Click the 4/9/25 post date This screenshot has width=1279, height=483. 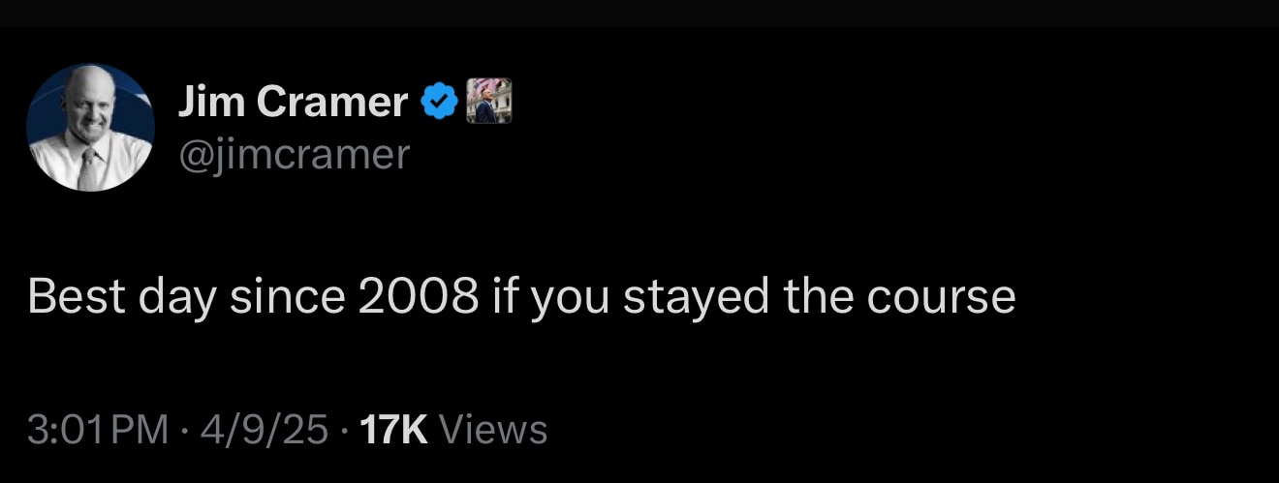(x=264, y=429)
